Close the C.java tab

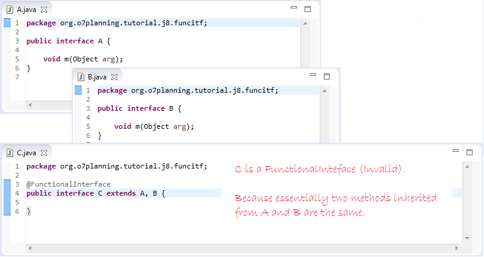click(x=44, y=153)
